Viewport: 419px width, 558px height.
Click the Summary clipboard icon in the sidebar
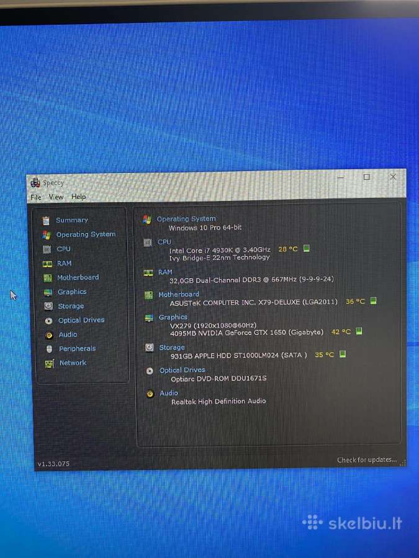tap(46, 221)
